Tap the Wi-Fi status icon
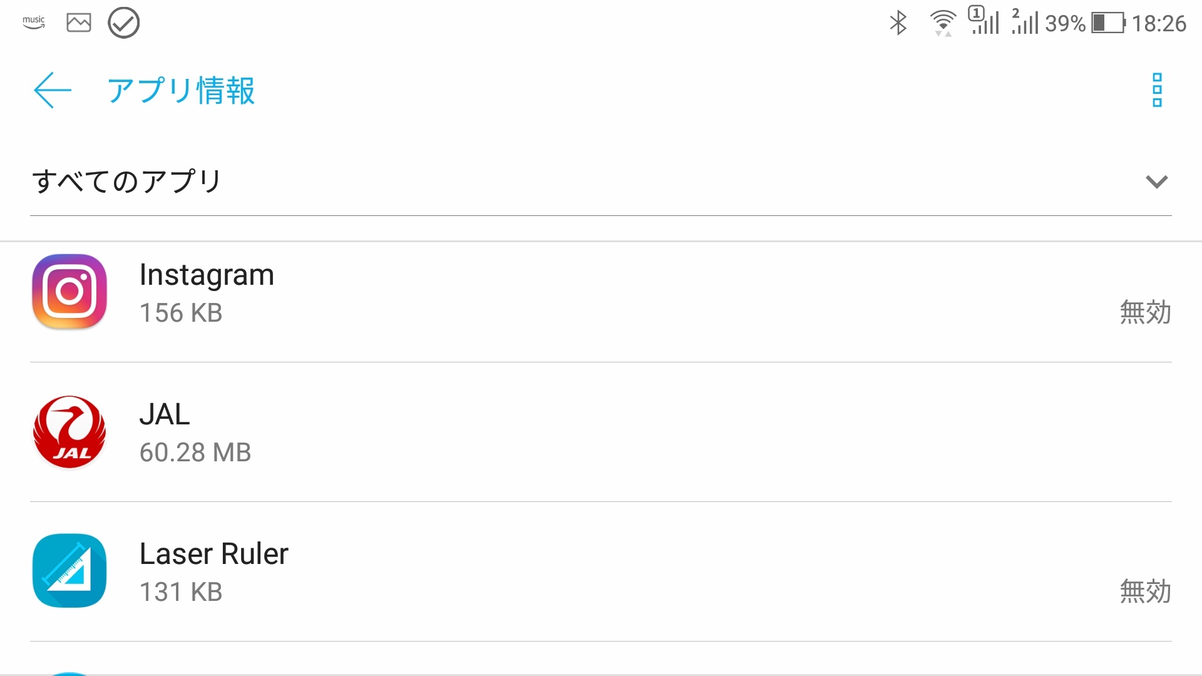The width and height of the screenshot is (1202, 676). tap(943, 23)
